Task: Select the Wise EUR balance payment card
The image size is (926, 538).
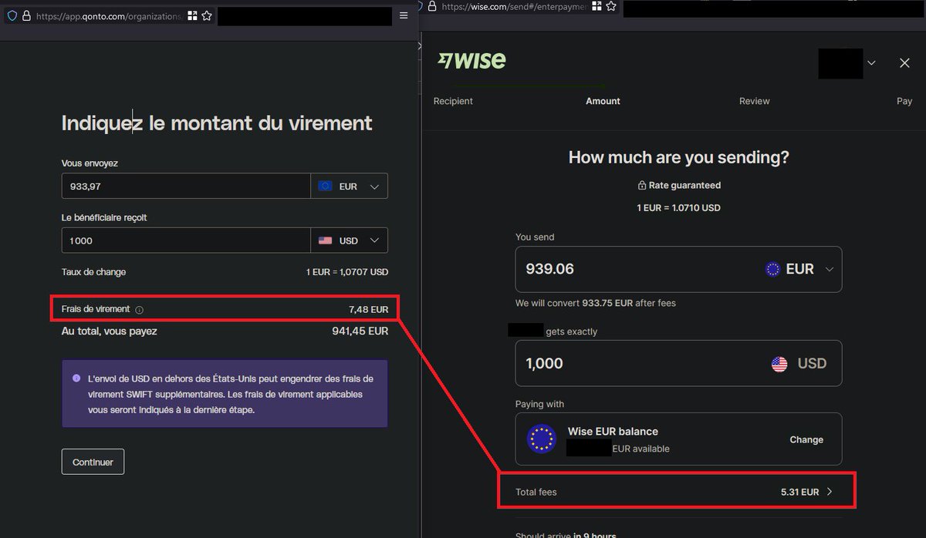Action: pos(678,439)
